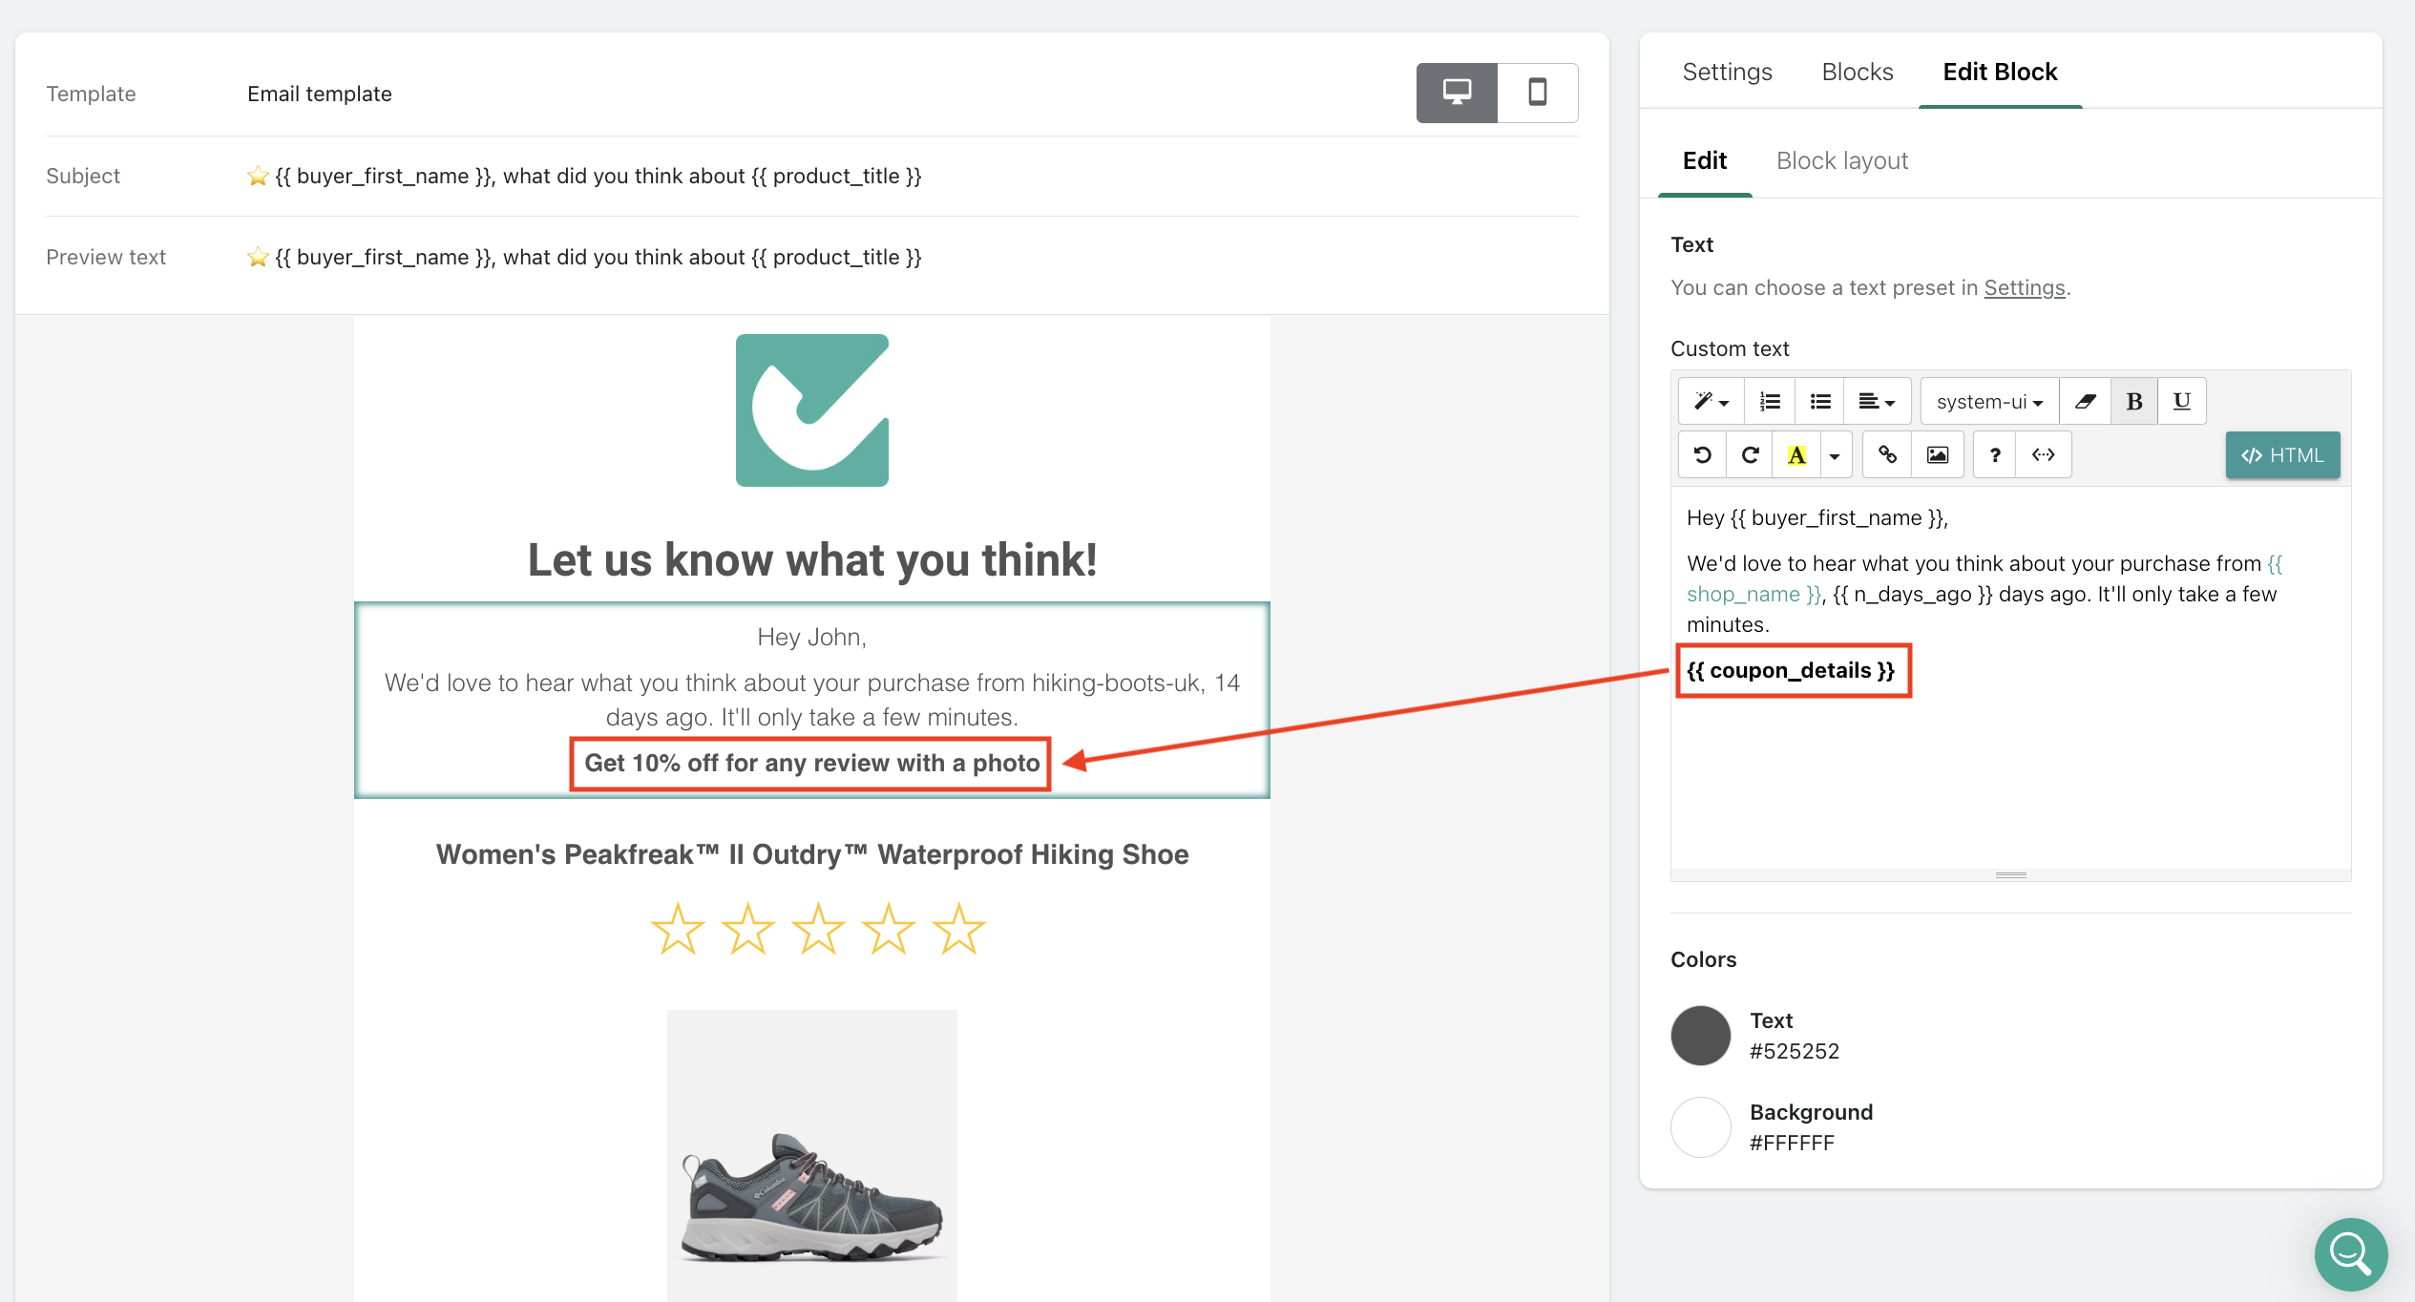The width and height of the screenshot is (2415, 1302).
Task: Switch to the Blocks tab
Action: [1857, 73]
